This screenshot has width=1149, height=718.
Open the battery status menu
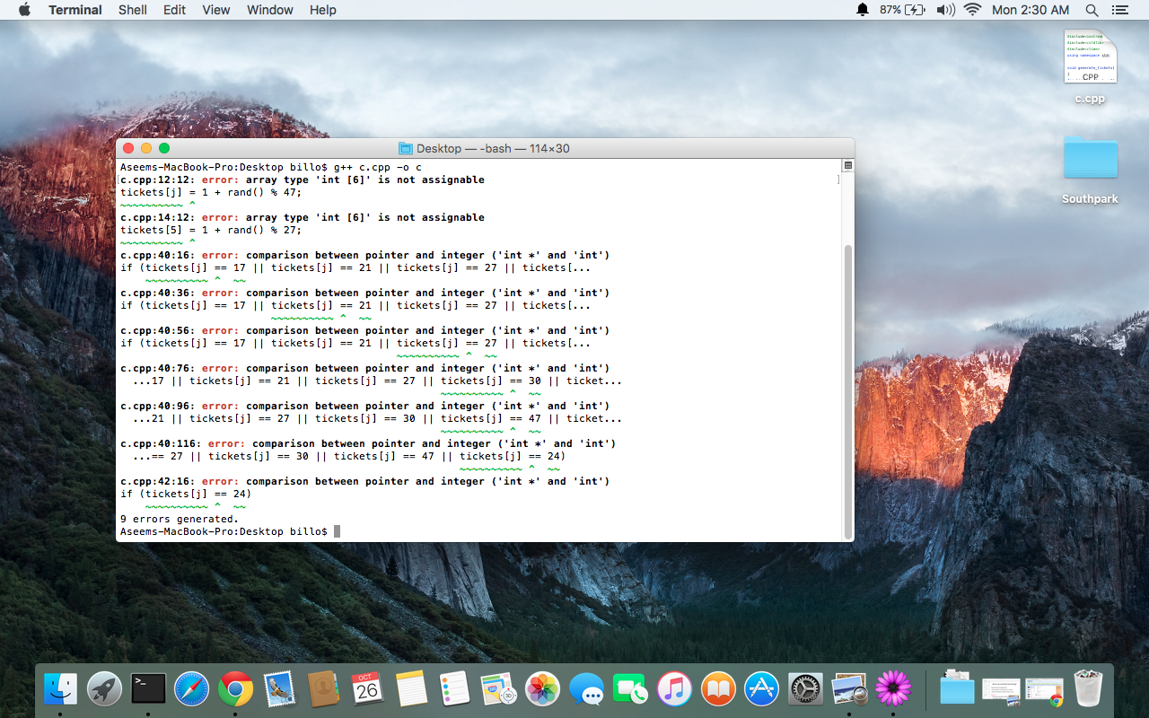[902, 10]
